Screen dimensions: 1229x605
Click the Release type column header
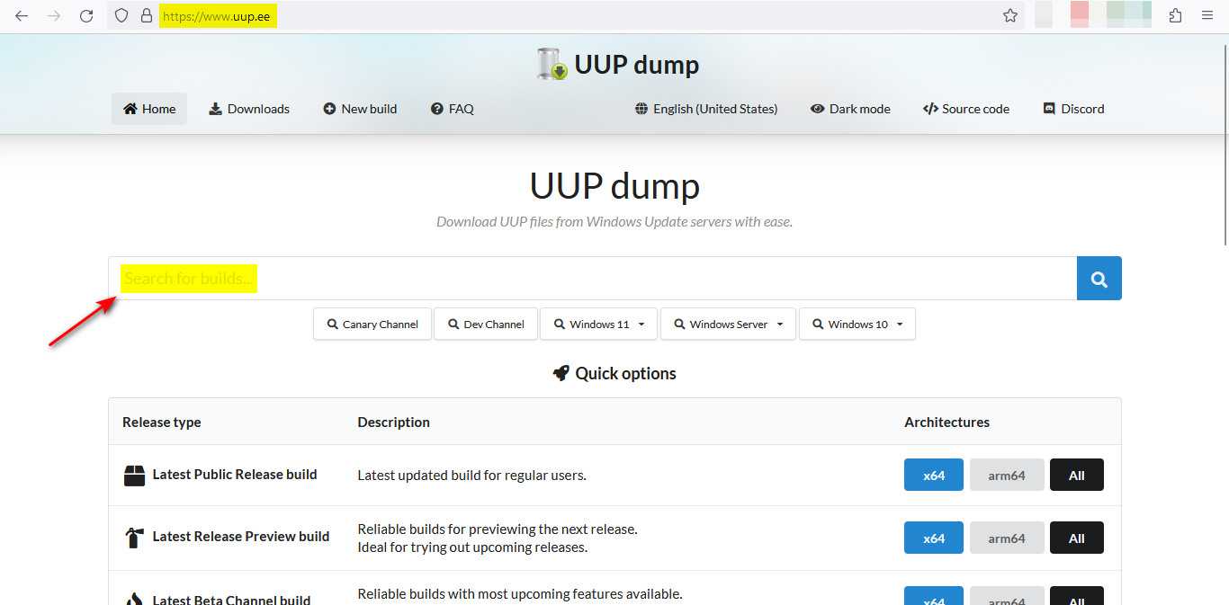pyautogui.click(x=162, y=423)
